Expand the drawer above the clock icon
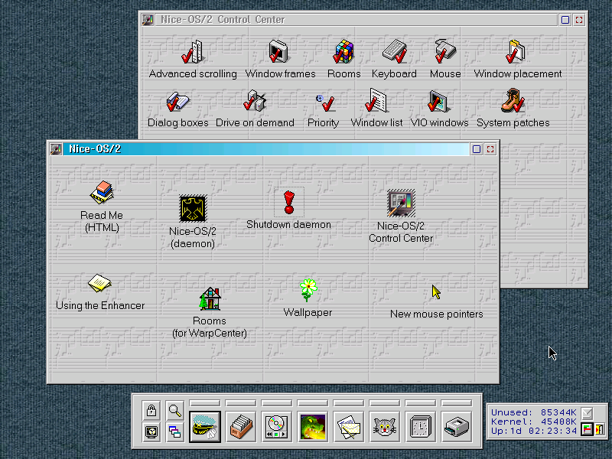 pos(420,403)
